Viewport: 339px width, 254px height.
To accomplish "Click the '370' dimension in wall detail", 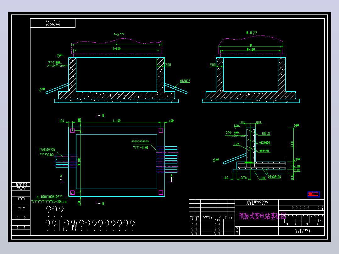I will click(x=244, y=178).
